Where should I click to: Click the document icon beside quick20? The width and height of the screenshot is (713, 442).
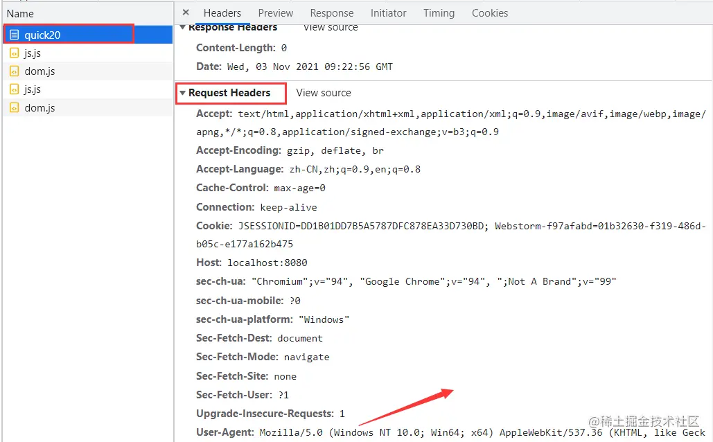(15, 35)
